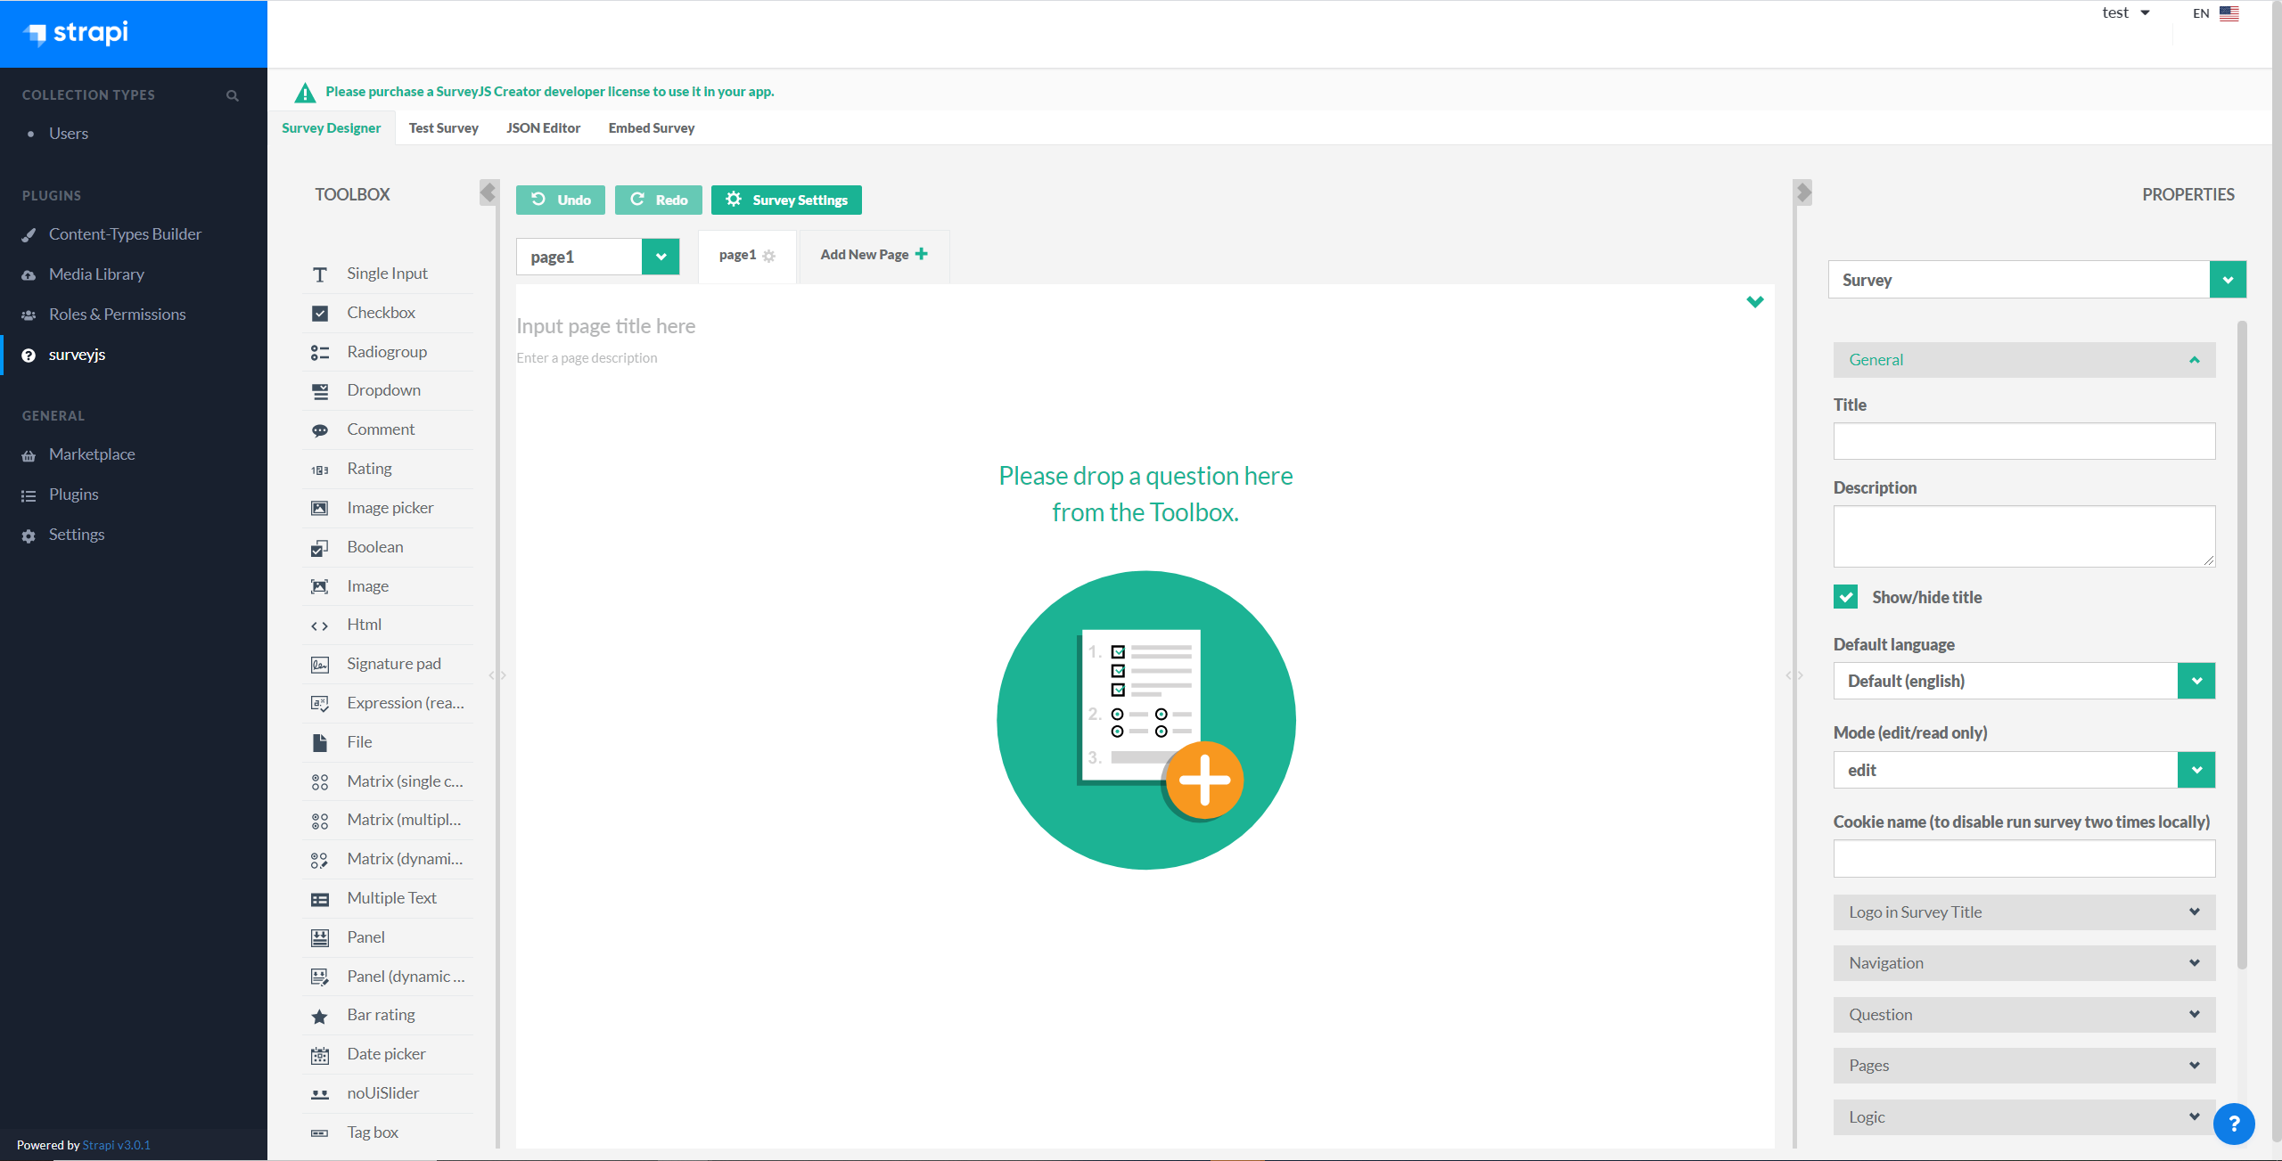
Task: Open the blue help question mark button
Action: [2233, 1124]
